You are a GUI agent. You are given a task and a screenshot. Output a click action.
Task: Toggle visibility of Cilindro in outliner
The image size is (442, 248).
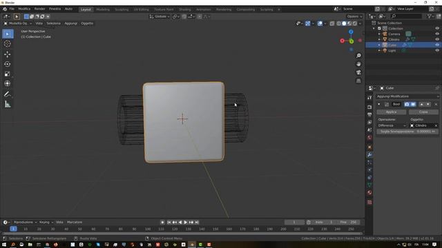(437, 39)
